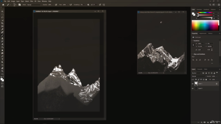Toggle visibility of Layer 0
Image resolution: width=221 pixels, height=124 pixels.
[x=193, y=89]
